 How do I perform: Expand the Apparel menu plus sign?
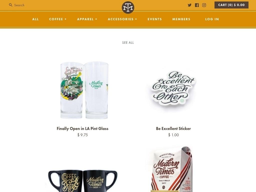(96, 19)
